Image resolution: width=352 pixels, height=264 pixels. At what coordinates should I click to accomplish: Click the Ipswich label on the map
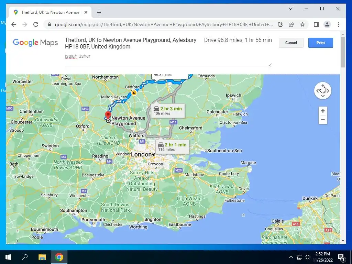pos(233,95)
